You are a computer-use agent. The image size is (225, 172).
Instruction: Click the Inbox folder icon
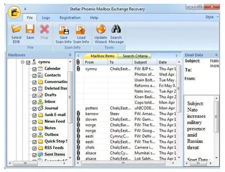coord(40,102)
